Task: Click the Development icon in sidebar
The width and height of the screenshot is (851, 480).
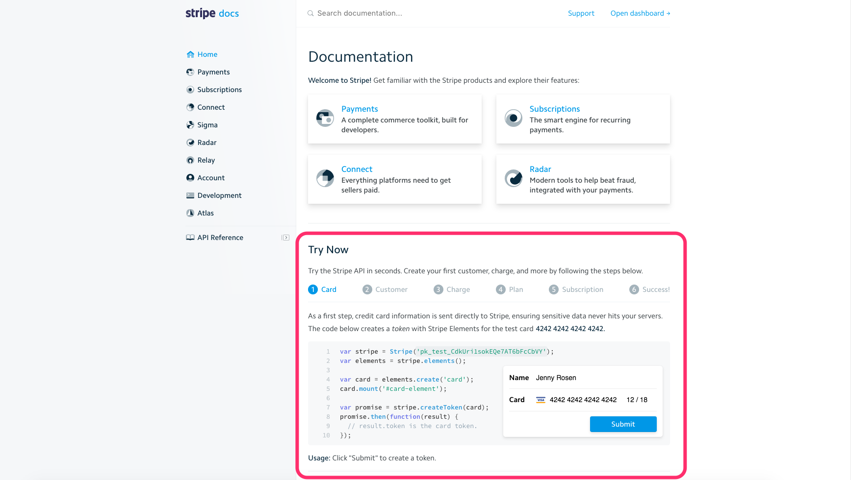Action: click(x=190, y=195)
